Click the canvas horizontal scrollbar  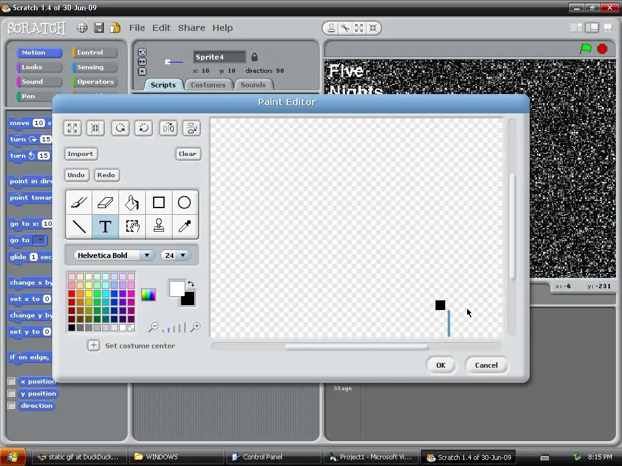pos(356,346)
